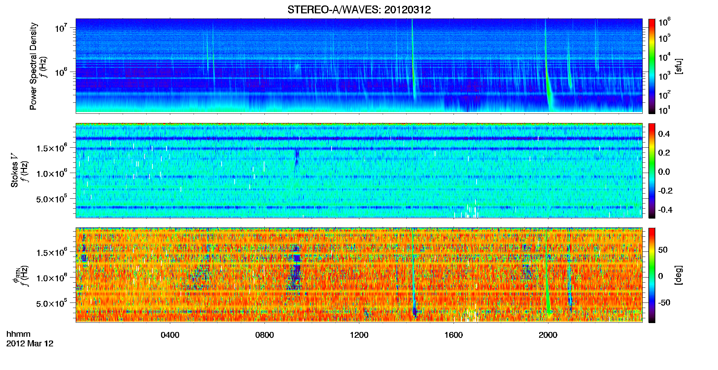Click the 5.0×10^5 tick label of φRTN panel
This screenshot has height=370, width=718.
pos(52,303)
